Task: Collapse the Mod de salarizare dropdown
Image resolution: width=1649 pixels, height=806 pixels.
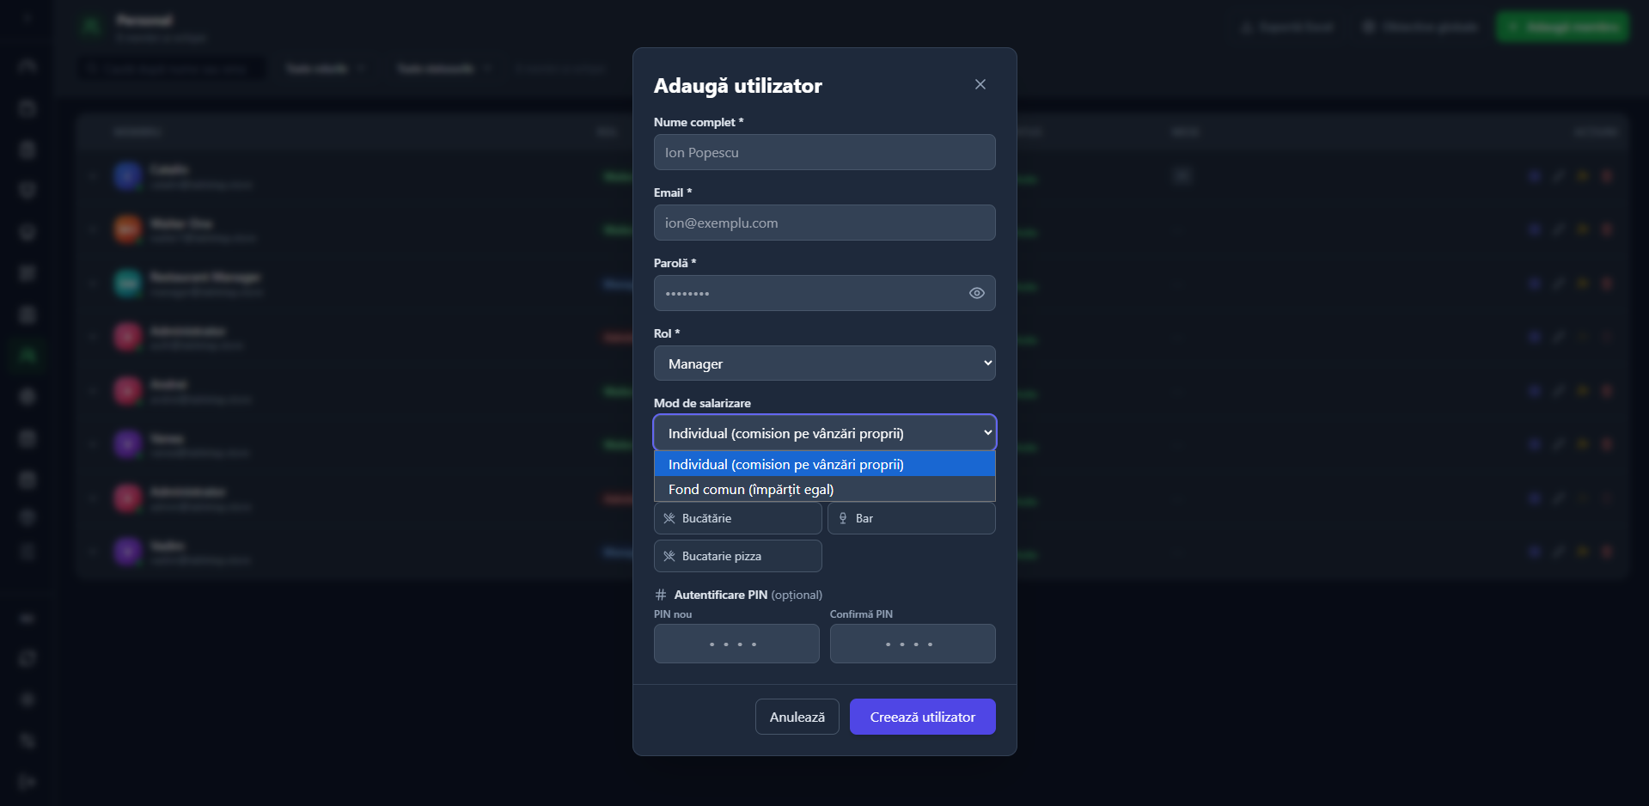Action: (824, 433)
